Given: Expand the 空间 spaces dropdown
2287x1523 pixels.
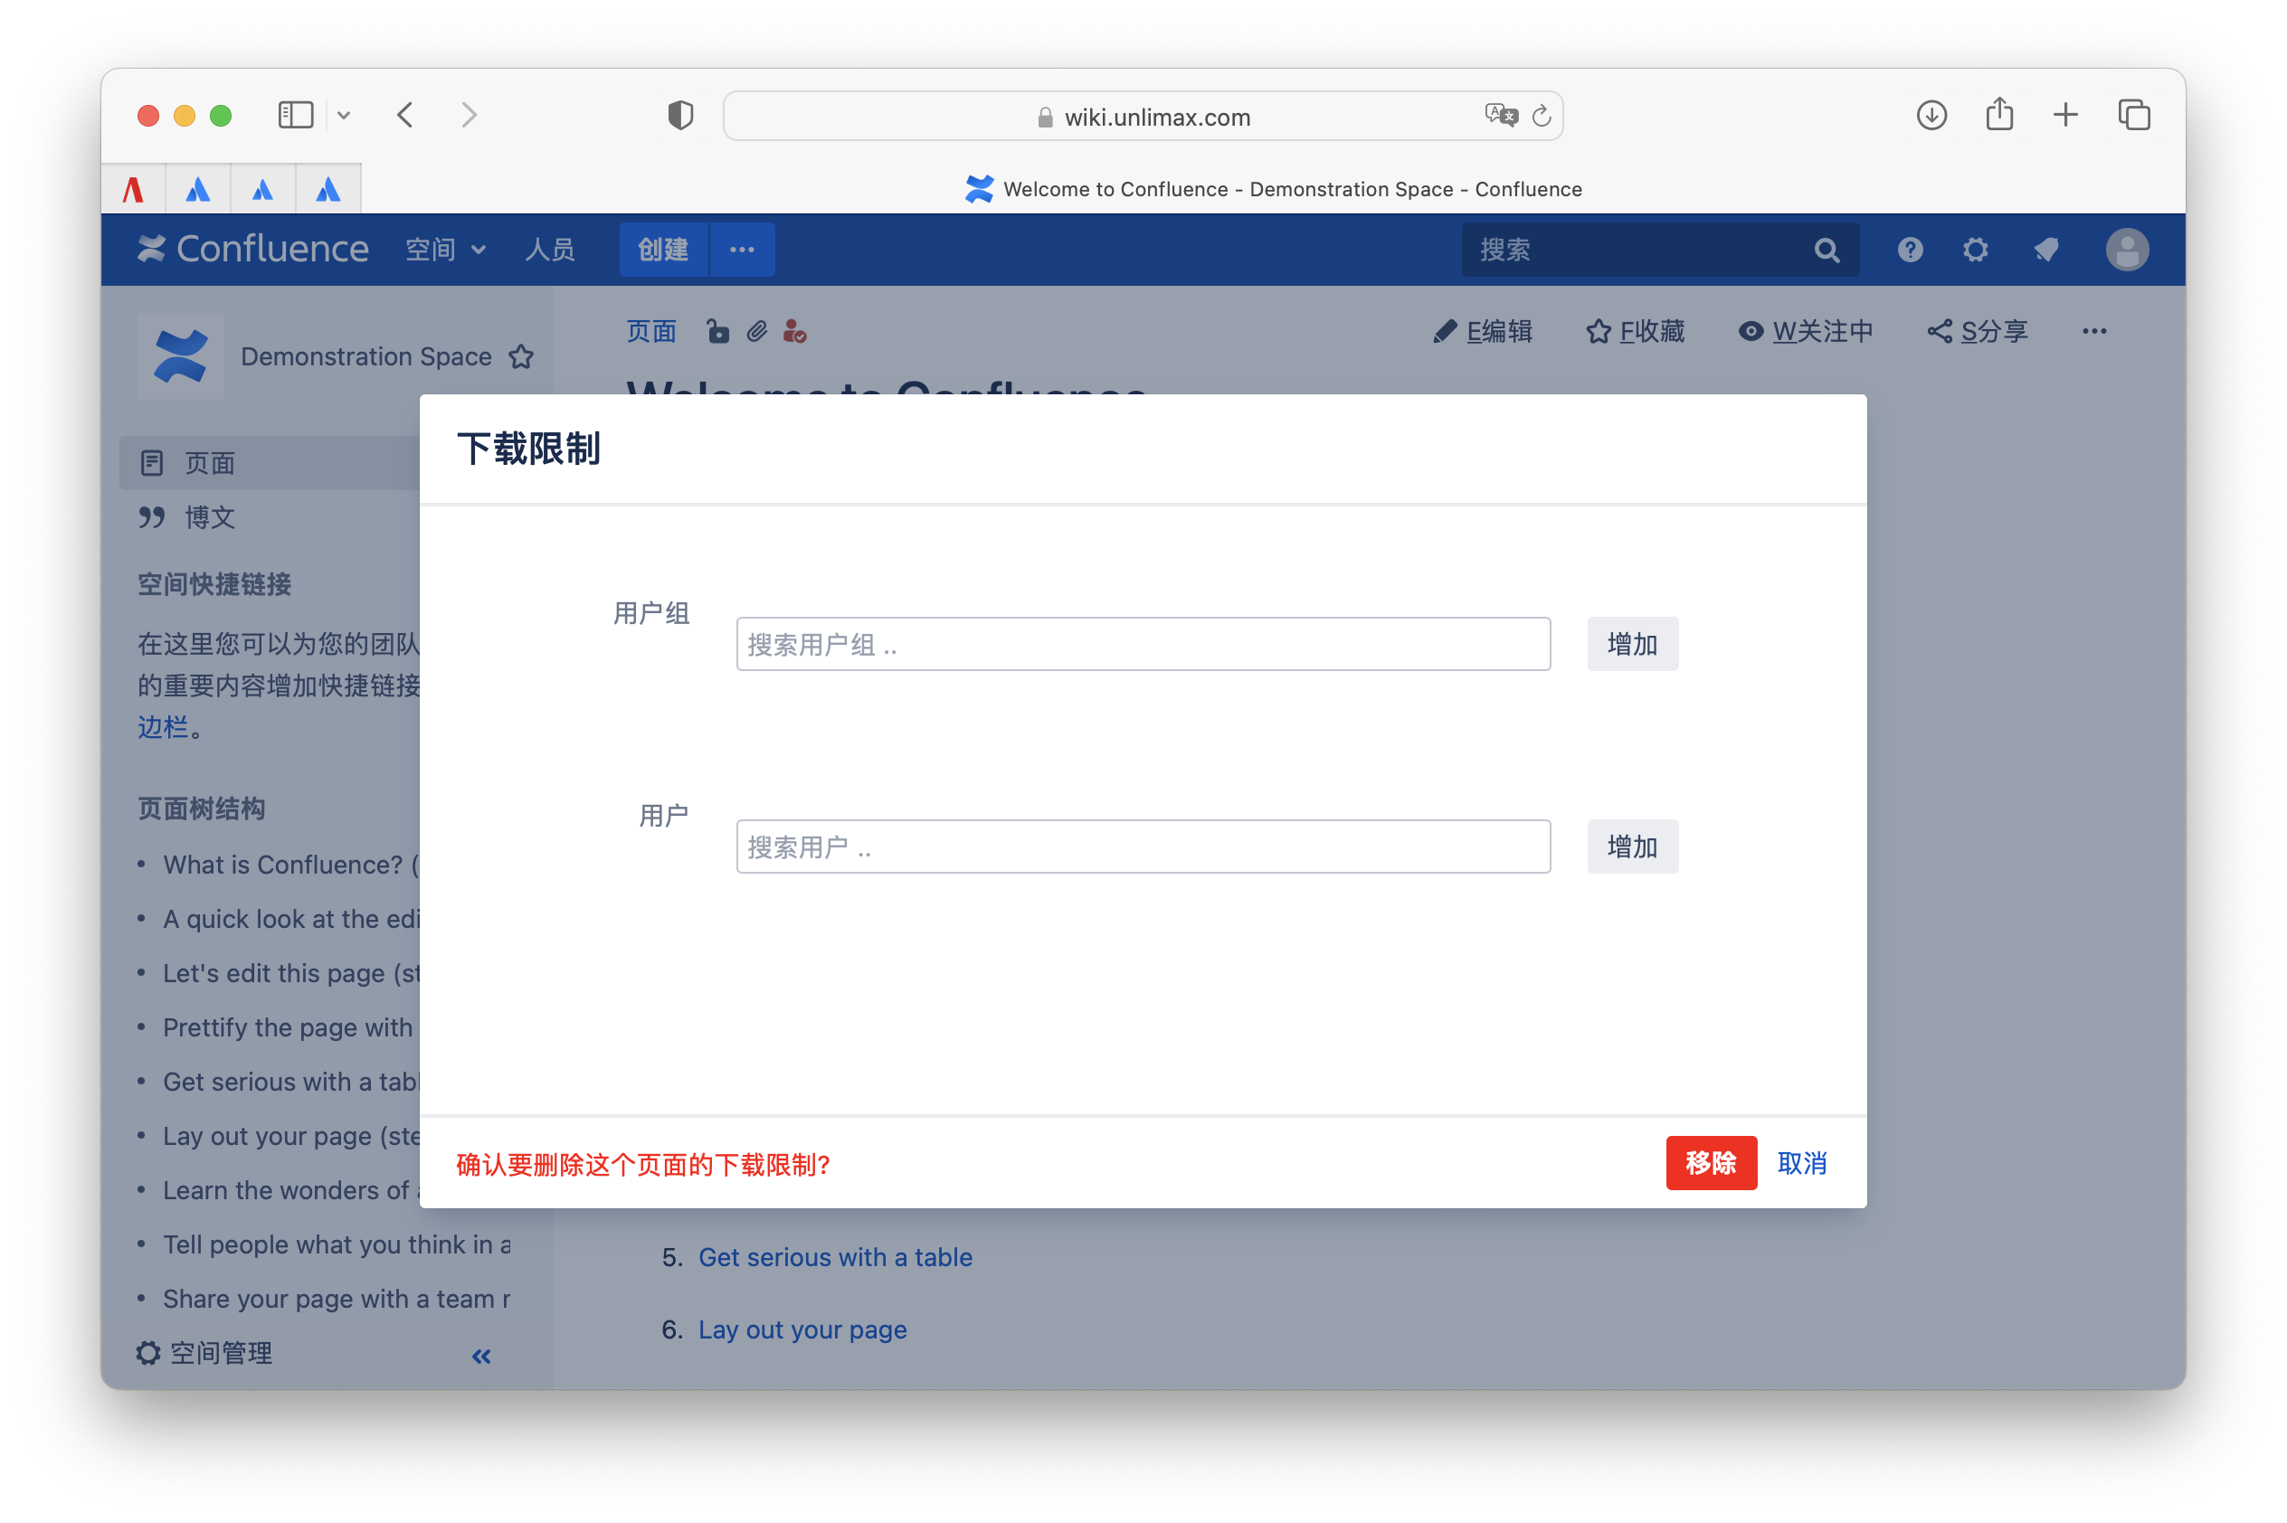Looking at the screenshot, I should coord(446,251).
